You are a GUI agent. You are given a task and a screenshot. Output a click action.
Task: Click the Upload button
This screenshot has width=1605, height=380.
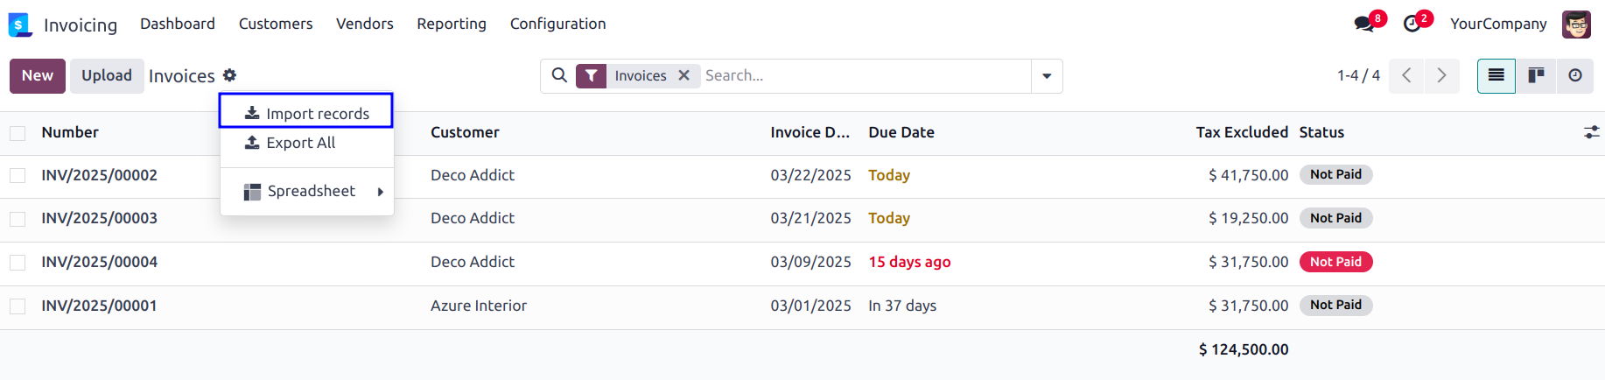point(107,76)
